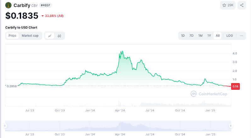Click the Jan '25 label on the main chart axis

210,110
